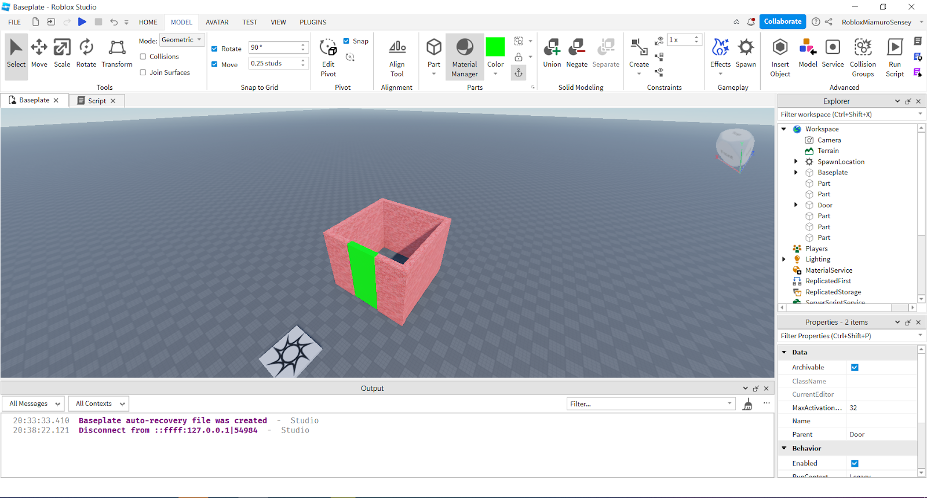Click the Run Script icon
Viewport: 927px width, 498px height.
tap(895, 57)
